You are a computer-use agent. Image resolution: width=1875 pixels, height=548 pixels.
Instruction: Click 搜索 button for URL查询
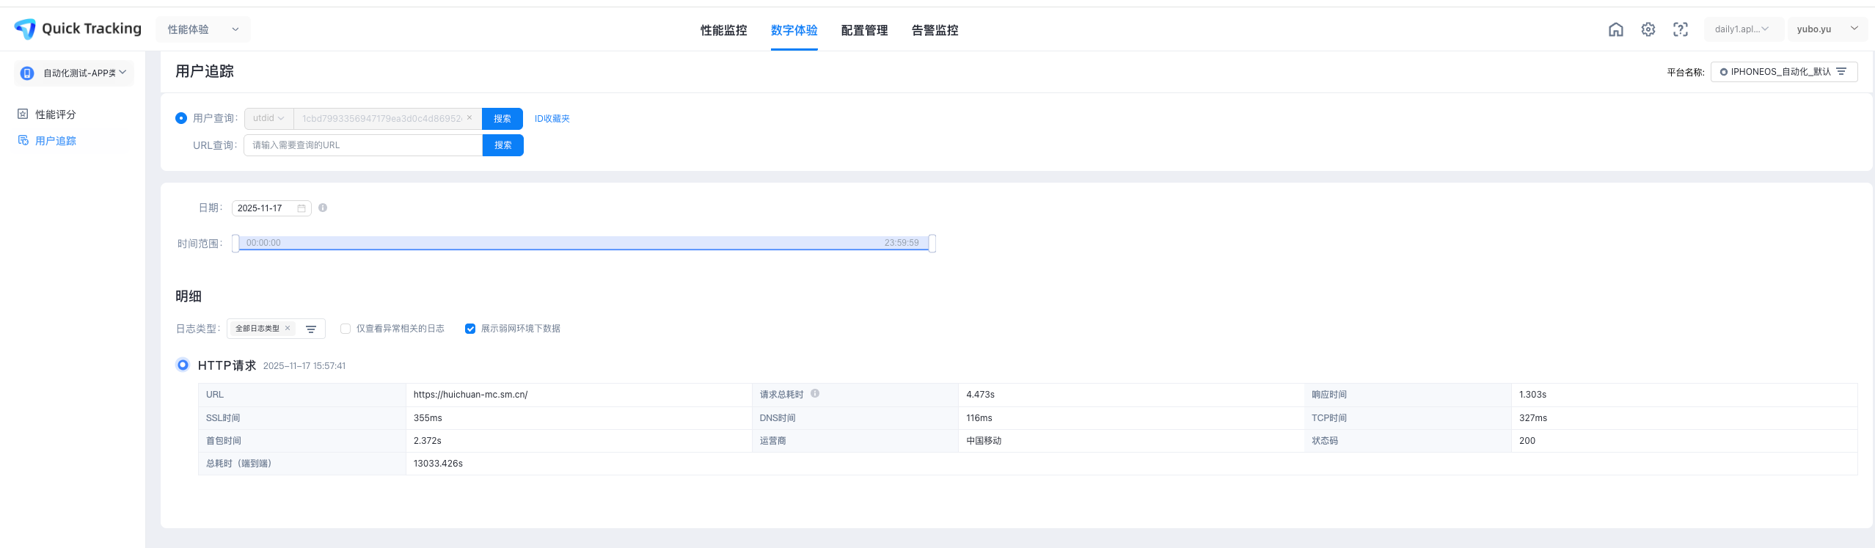502,145
